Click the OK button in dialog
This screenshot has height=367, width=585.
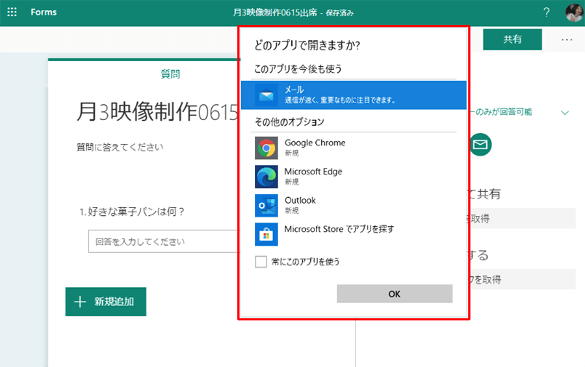[395, 294]
